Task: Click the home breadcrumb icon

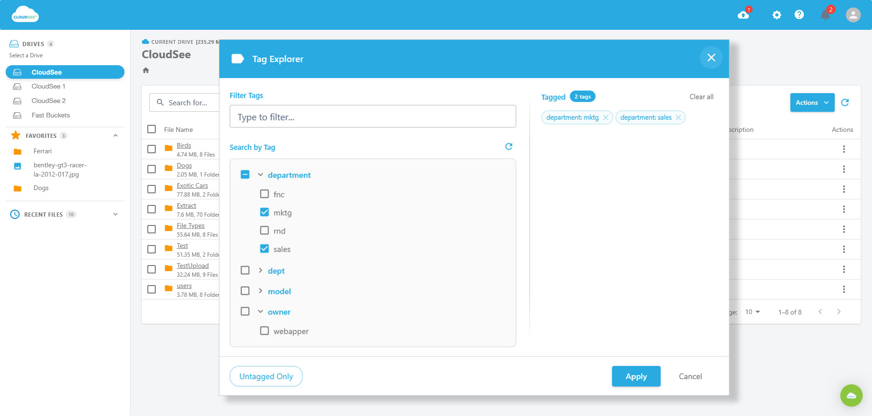Action: tap(146, 70)
